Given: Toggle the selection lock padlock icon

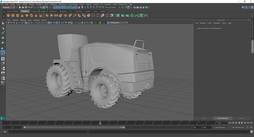Looking at the screenshot, I should (79, 7).
